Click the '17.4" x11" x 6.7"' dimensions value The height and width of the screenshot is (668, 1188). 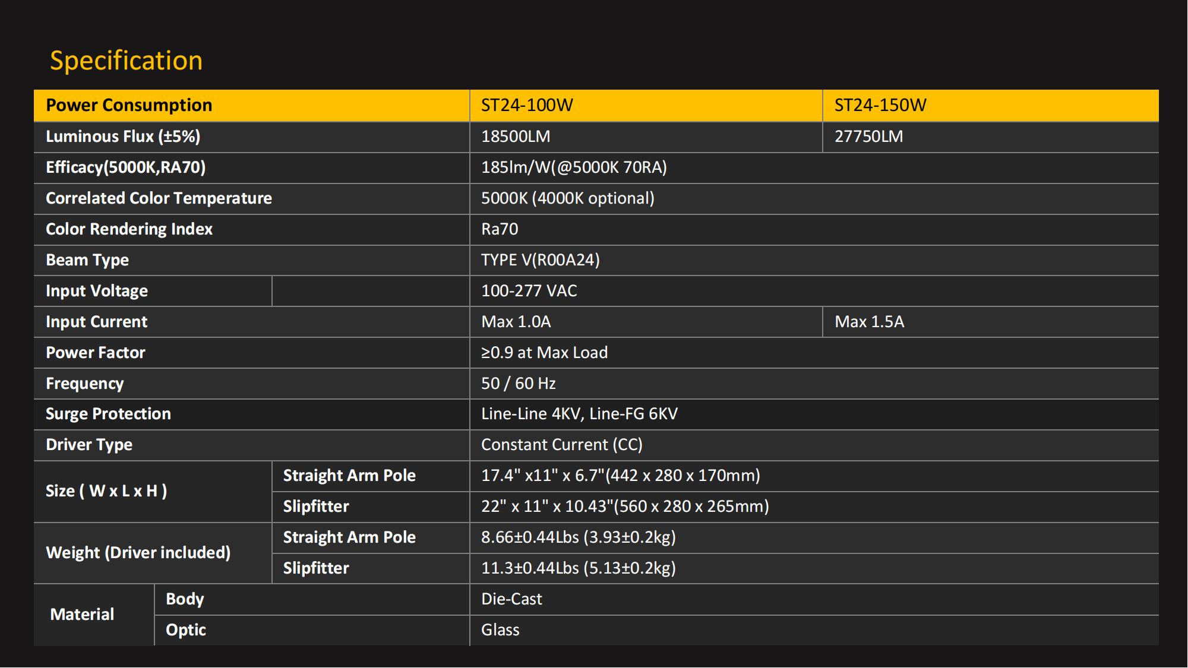[621, 476]
